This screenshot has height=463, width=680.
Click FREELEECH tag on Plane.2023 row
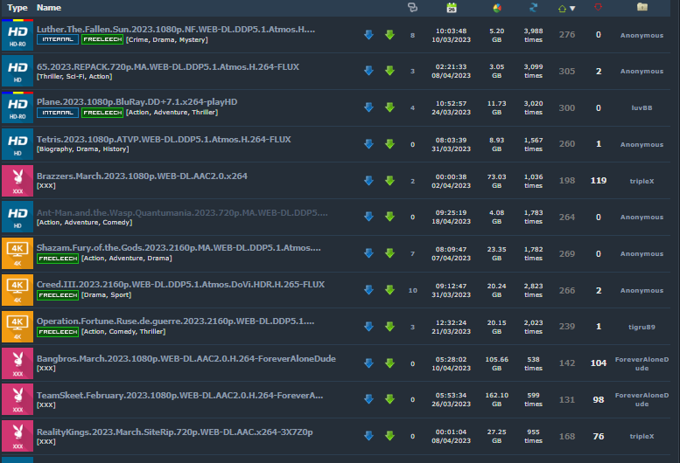click(102, 113)
